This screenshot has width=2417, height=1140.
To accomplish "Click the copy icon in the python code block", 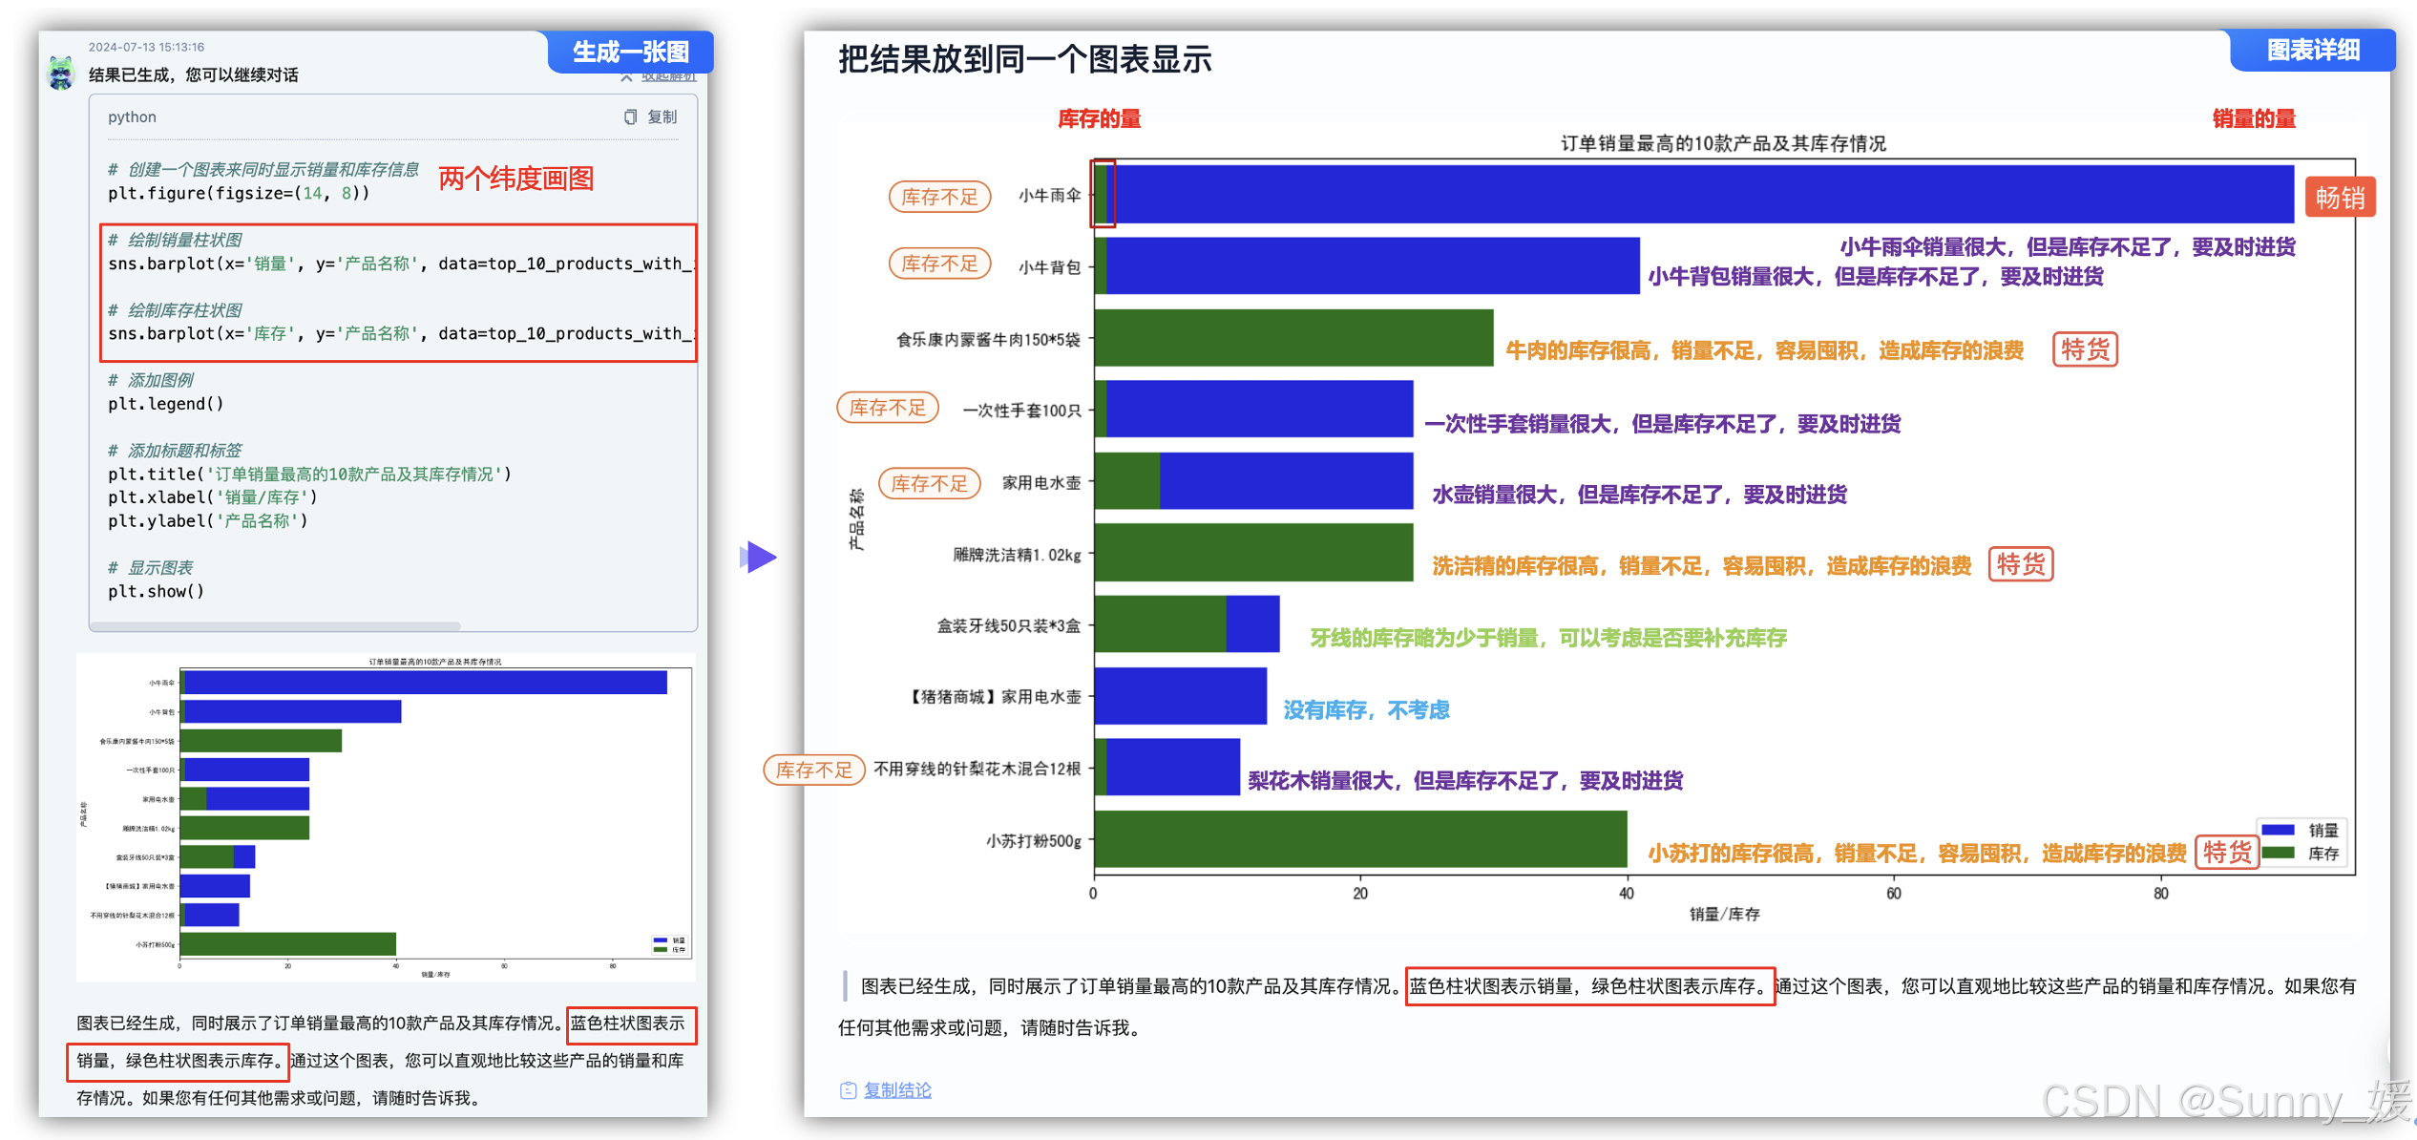I will click(630, 116).
